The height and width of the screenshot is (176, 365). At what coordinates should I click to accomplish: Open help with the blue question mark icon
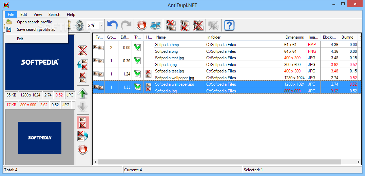tap(229, 25)
